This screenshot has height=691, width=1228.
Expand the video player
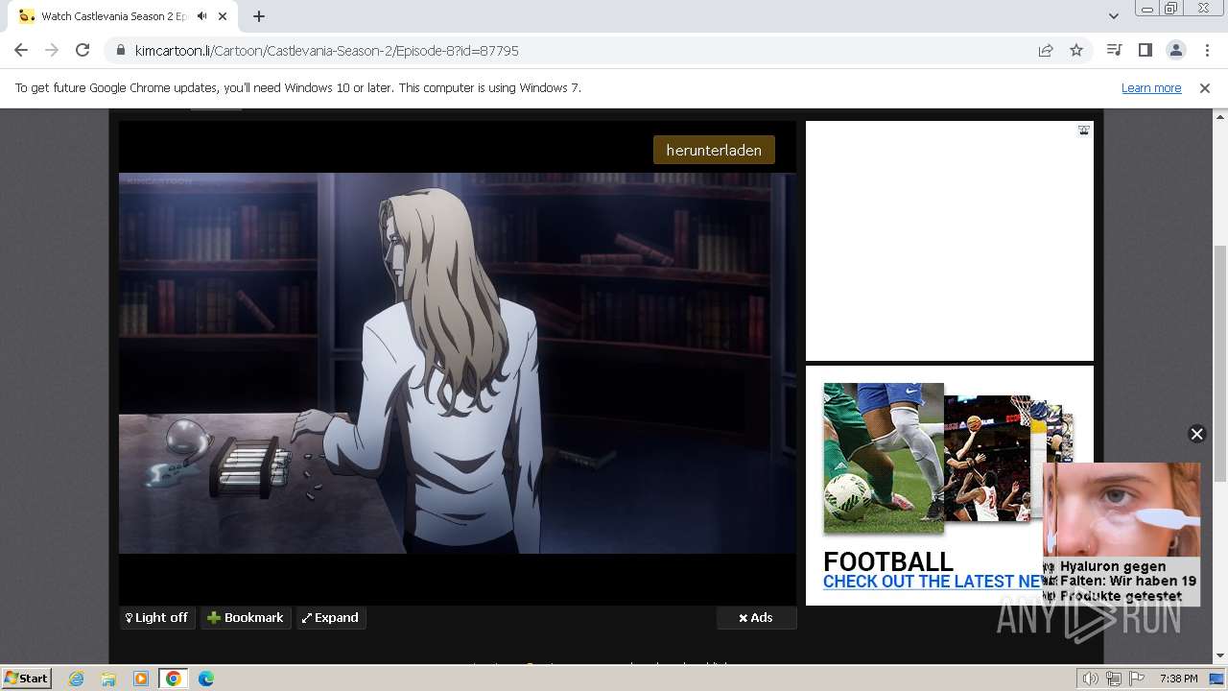[x=330, y=617]
